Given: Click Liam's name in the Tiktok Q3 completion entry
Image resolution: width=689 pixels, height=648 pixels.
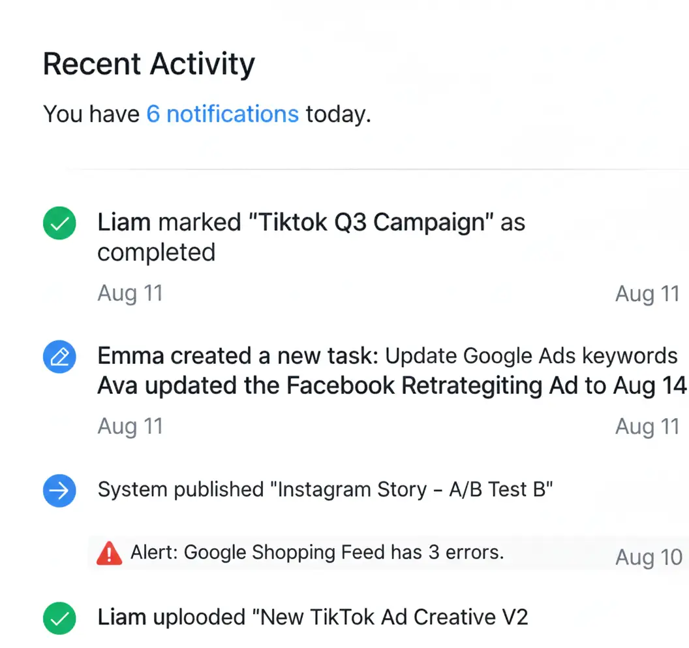Looking at the screenshot, I should tap(124, 223).
